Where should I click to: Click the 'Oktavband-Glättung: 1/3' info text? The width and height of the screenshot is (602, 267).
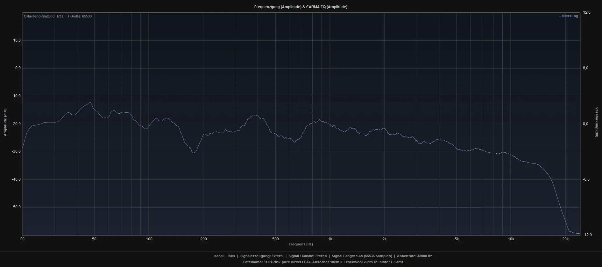click(x=42, y=16)
